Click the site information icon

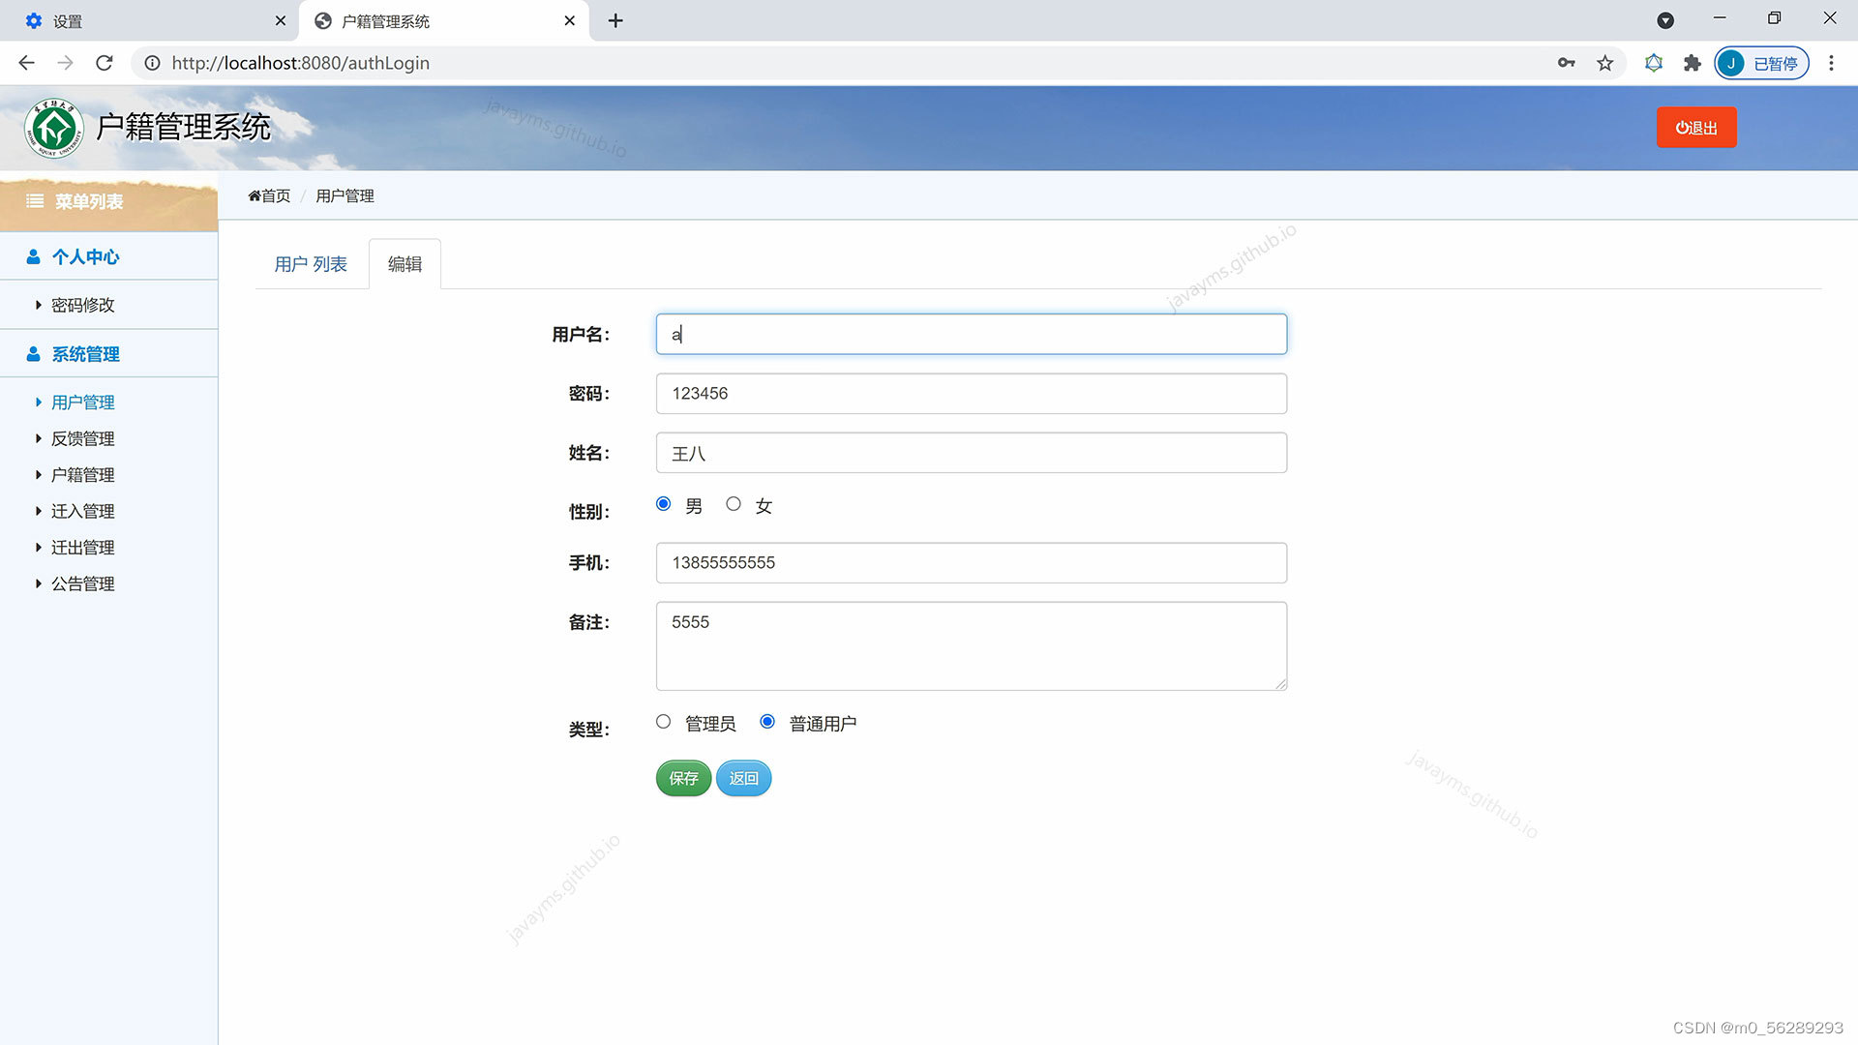point(152,64)
